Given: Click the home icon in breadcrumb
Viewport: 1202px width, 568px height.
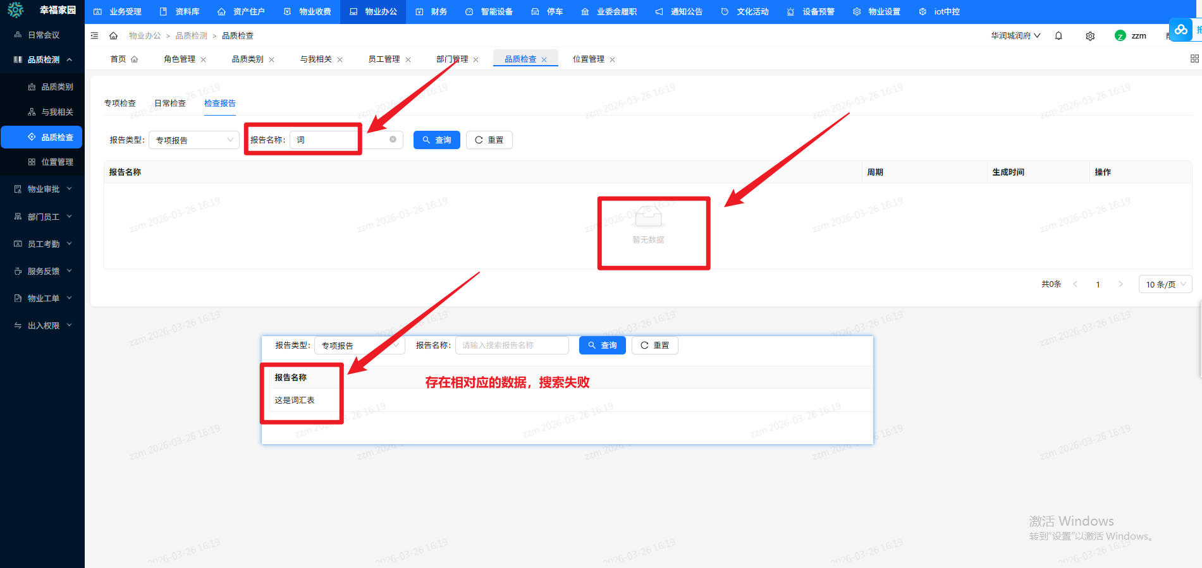Looking at the screenshot, I should tap(114, 36).
